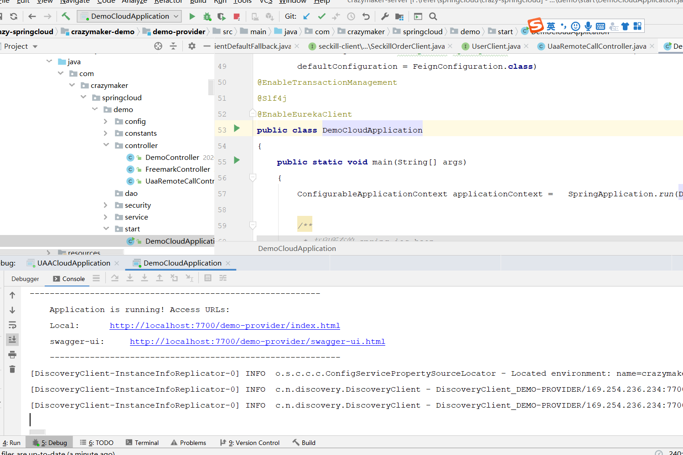Click run gutter icon on line 55
683x455 pixels.
pos(237,160)
